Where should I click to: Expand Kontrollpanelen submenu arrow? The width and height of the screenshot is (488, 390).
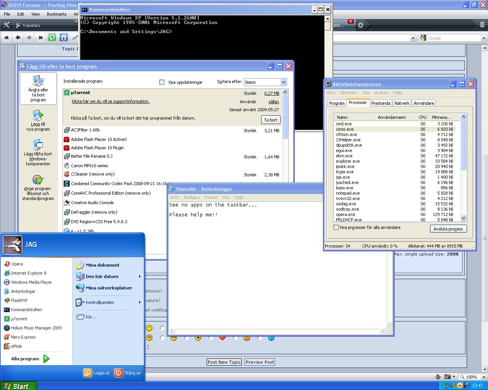[140, 302]
